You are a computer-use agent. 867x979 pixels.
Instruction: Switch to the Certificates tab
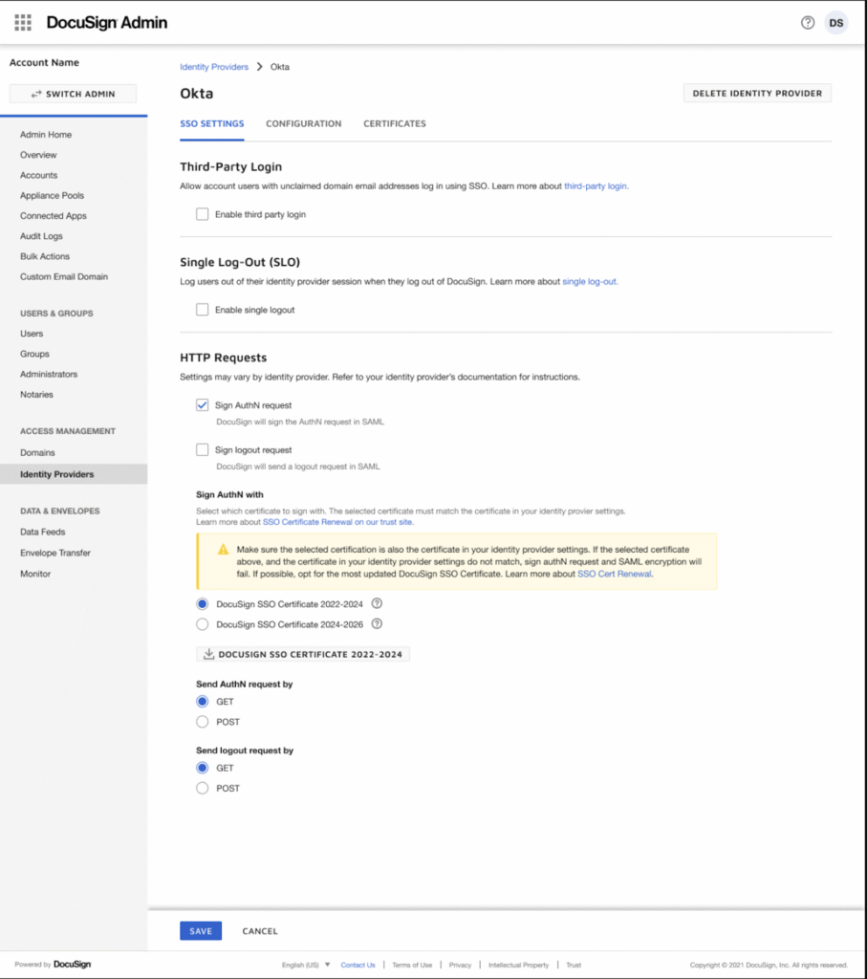coord(394,123)
